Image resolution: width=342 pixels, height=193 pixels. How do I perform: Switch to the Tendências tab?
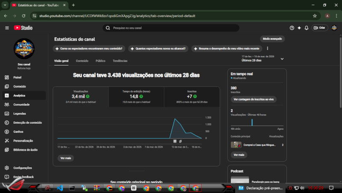click(x=120, y=61)
